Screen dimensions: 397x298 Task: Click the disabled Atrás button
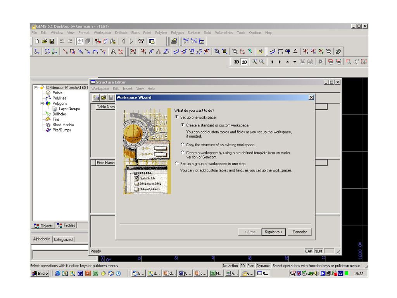click(x=250, y=232)
